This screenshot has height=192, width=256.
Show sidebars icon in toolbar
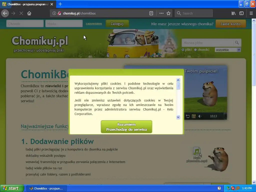pyautogui.click(x=241, y=13)
